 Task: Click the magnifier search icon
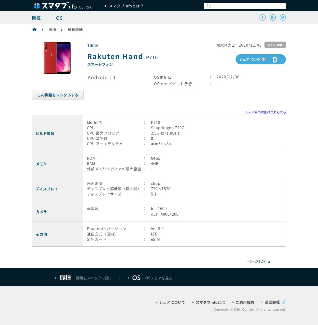click(209, 6)
